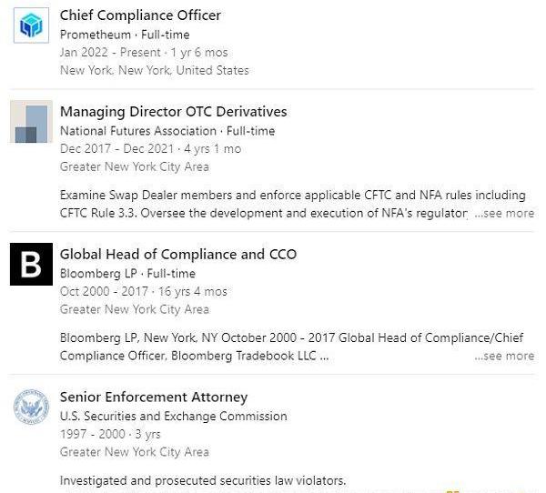Click the New York, New York, United States location

tap(154, 70)
